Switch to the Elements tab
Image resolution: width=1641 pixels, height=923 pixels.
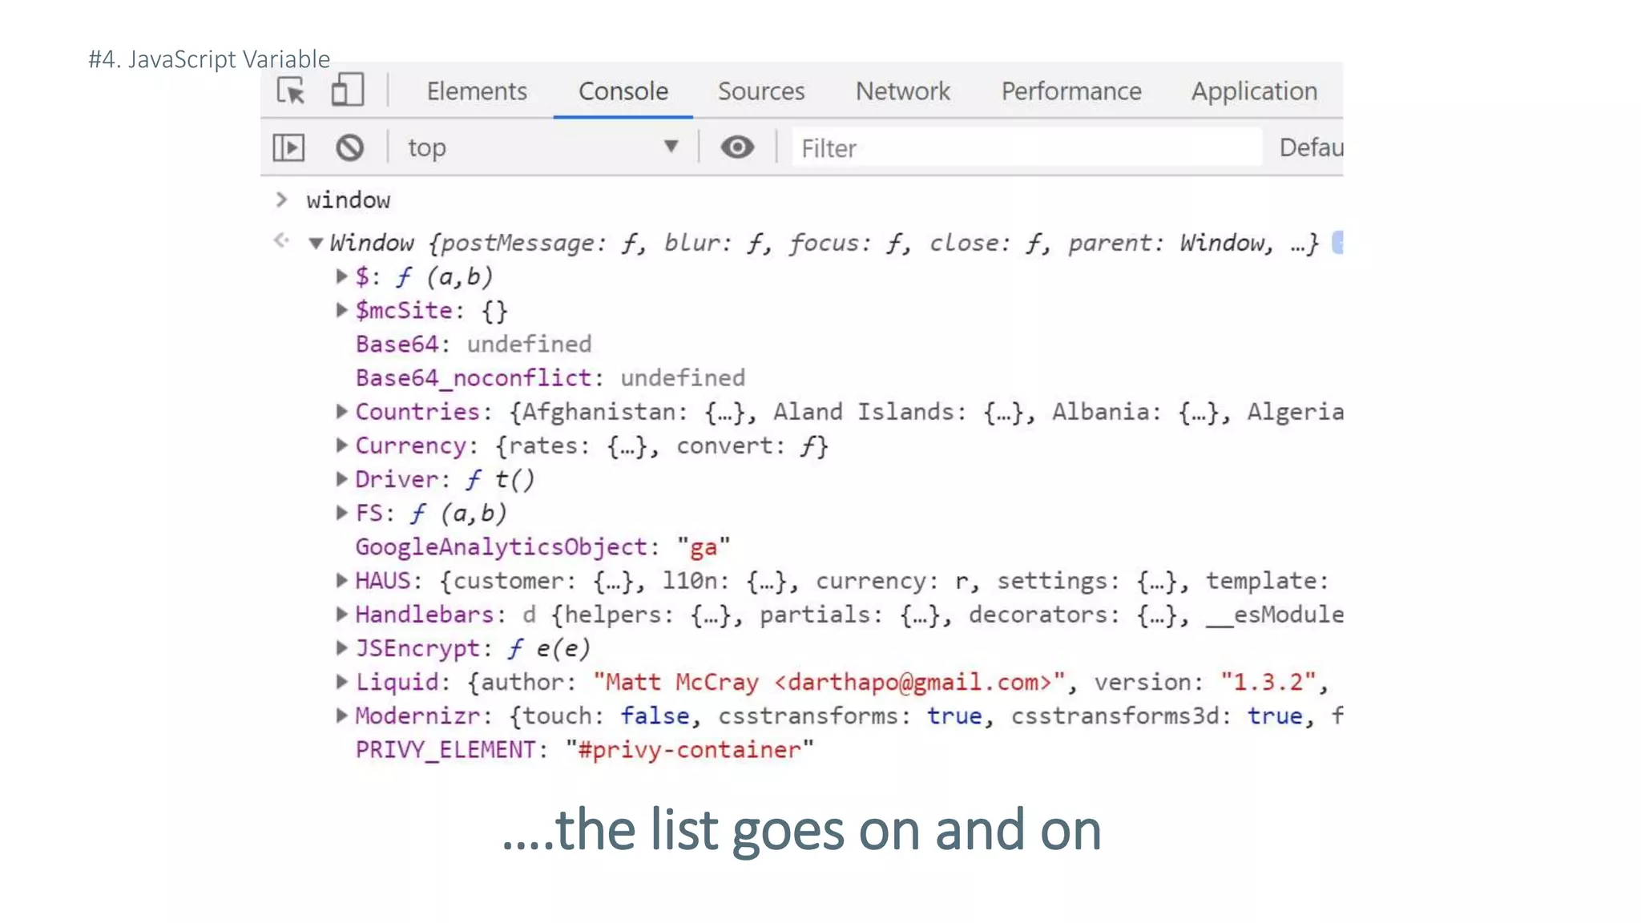[x=477, y=91]
